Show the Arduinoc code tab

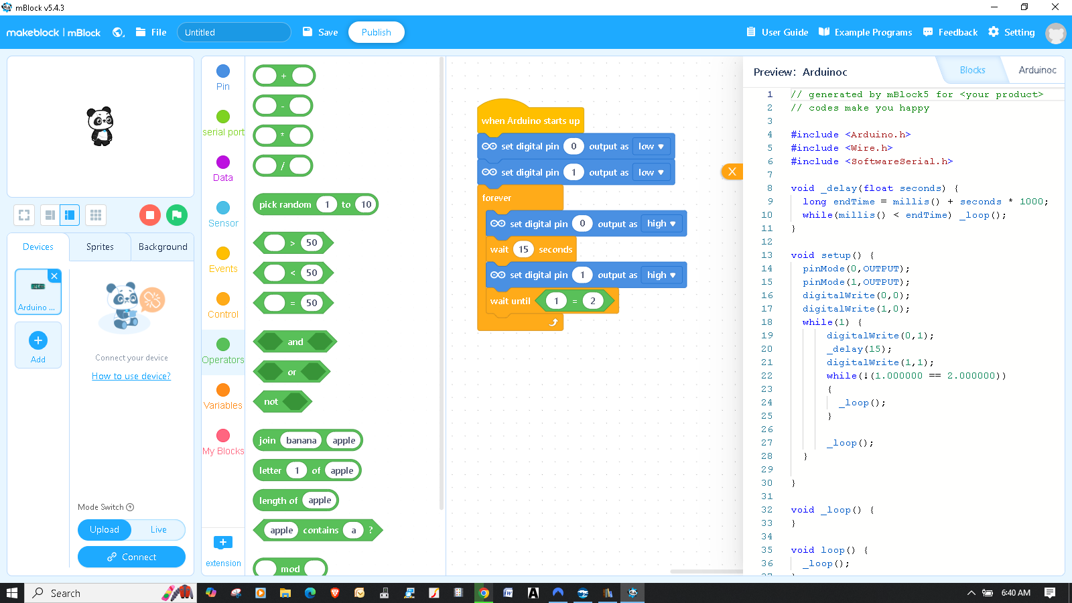[x=1037, y=70]
